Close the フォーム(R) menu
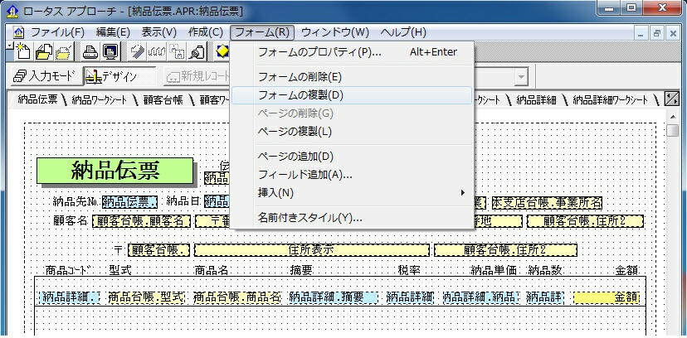This screenshot has height=338, width=687. point(262,32)
